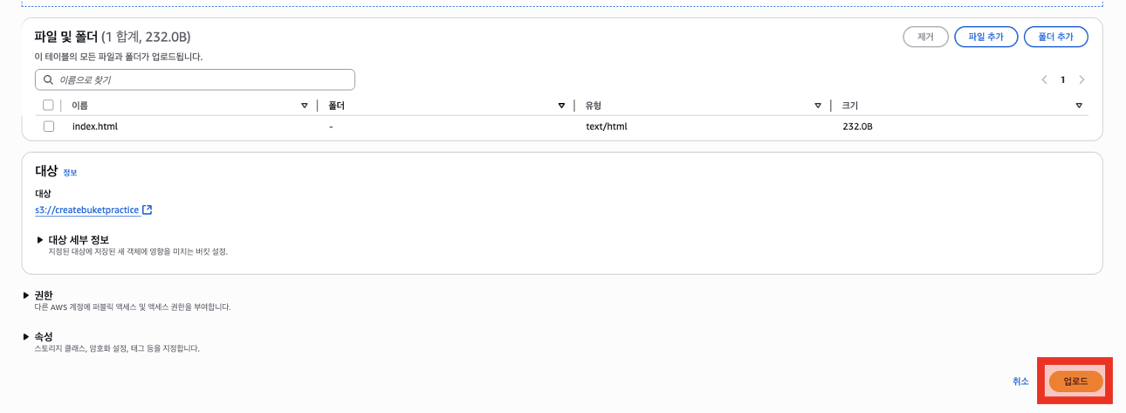Click the orange 업로드 button
Image resolution: width=1126 pixels, height=413 pixels.
[x=1075, y=382]
